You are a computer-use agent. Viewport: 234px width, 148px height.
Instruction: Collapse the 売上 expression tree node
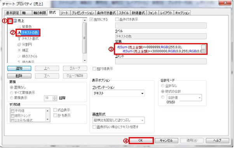click(x=10, y=21)
